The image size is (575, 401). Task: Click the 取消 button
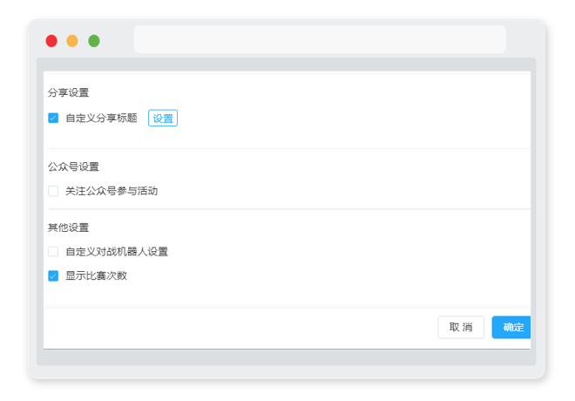pos(461,327)
